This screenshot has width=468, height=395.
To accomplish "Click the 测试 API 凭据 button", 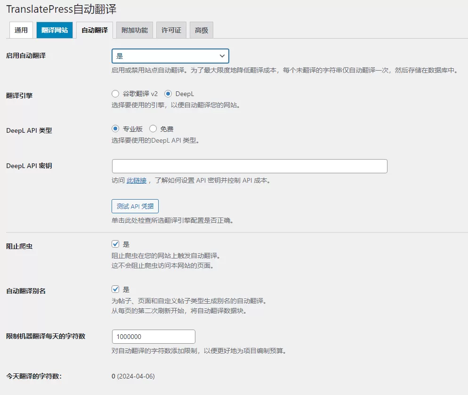I will click(135, 206).
